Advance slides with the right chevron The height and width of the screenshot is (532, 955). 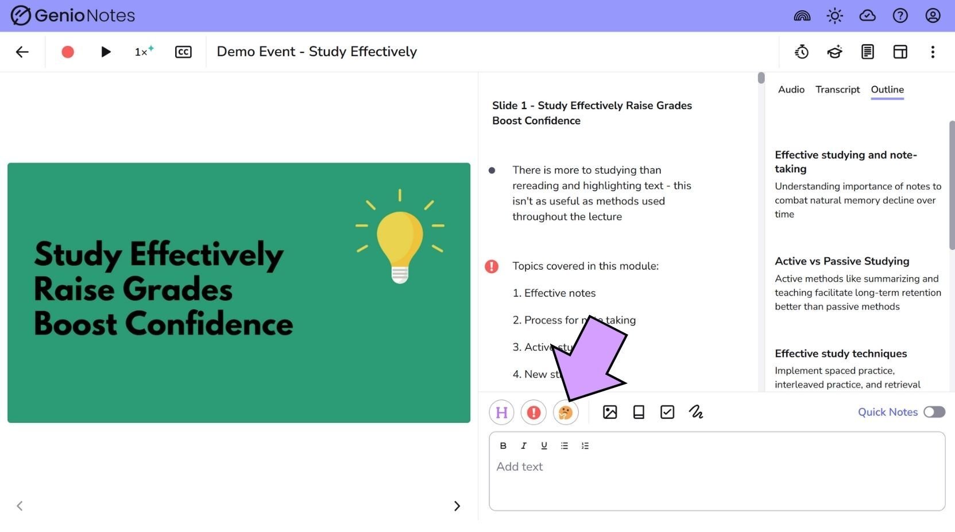457,506
